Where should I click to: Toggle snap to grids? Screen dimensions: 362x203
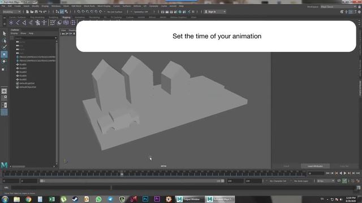coord(79,12)
